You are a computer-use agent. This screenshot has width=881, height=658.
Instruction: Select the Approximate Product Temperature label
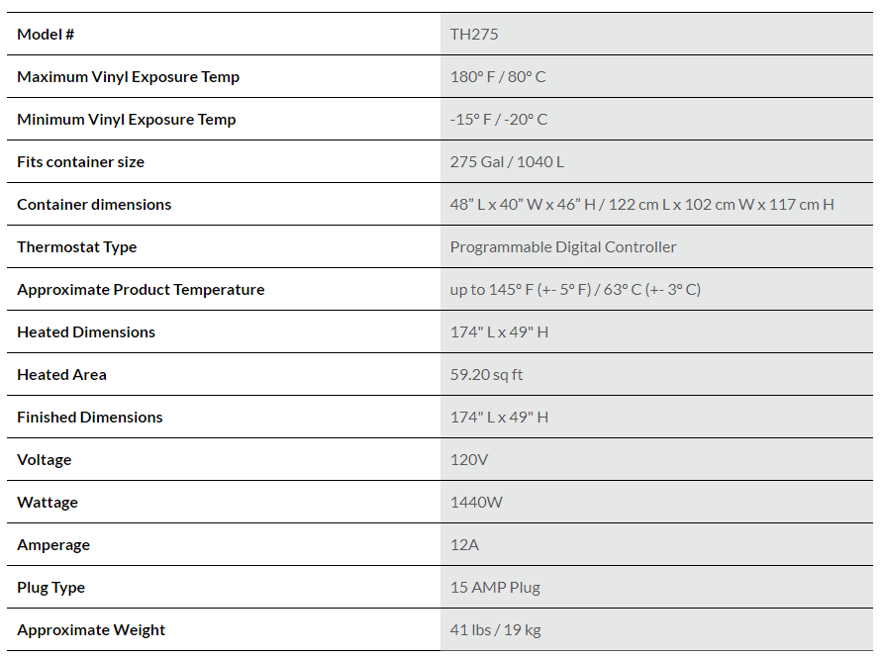141,290
